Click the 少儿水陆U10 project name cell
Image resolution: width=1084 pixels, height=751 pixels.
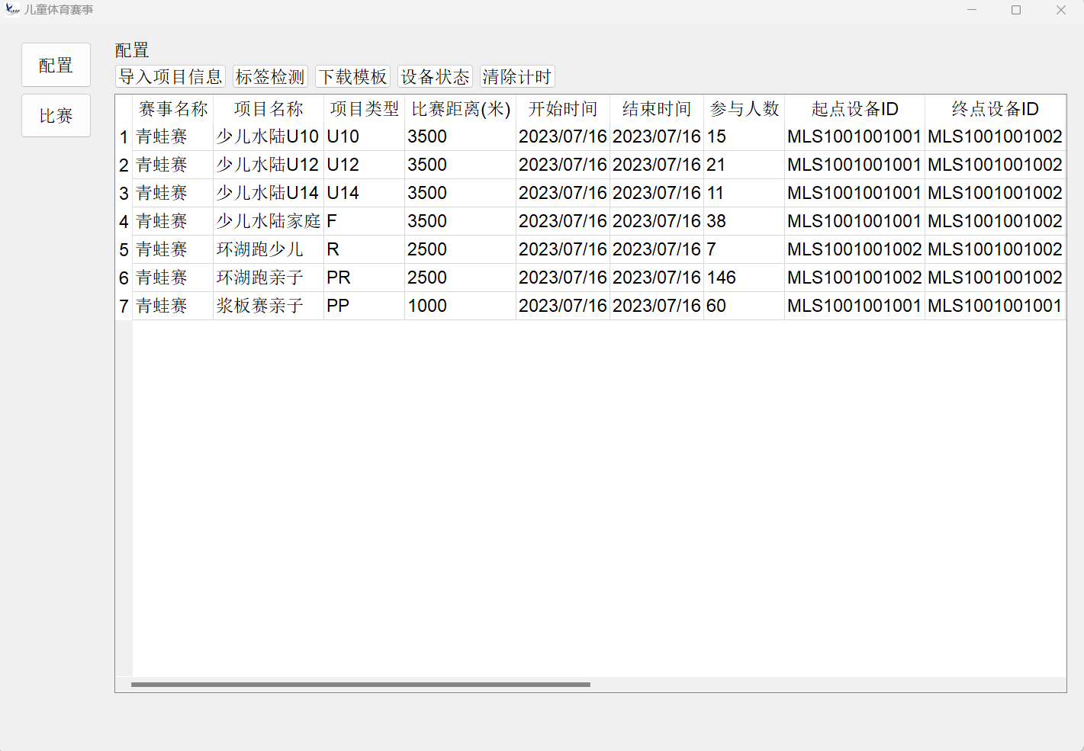[x=269, y=136]
